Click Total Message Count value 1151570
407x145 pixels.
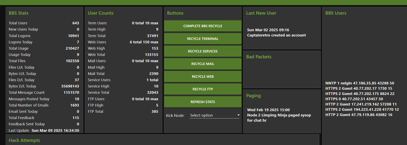[x=71, y=93]
